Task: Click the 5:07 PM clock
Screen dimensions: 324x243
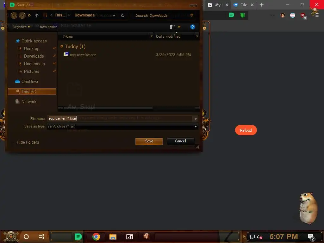Action: [284, 237]
